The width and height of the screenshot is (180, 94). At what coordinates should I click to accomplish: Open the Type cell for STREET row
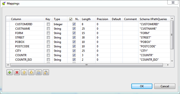pyautogui.click(x=60, y=37)
